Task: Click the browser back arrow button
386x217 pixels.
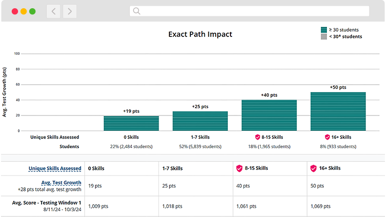Action: [53, 11]
